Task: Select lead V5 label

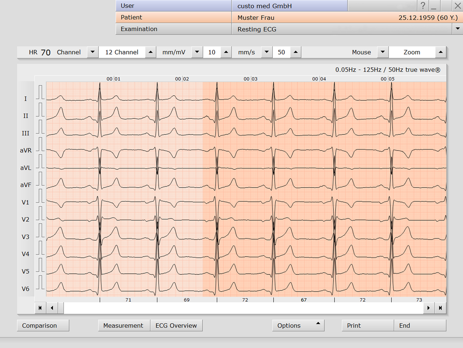Action: (x=25, y=271)
